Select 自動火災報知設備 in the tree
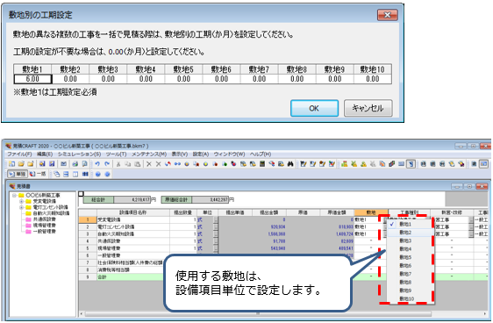The height and width of the screenshot is (323, 493). (51, 213)
